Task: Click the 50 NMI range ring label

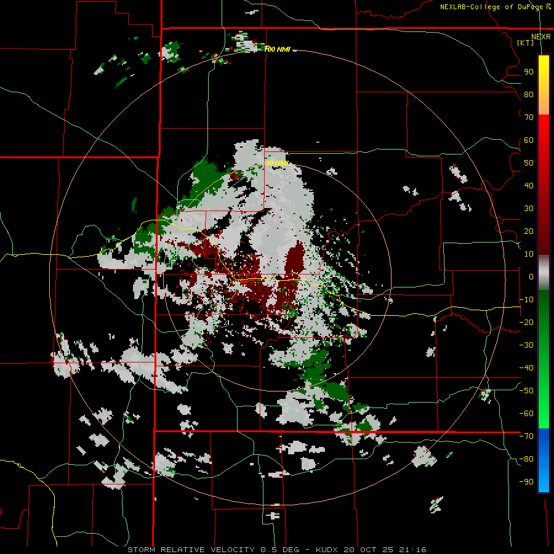Action: (x=278, y=163)
